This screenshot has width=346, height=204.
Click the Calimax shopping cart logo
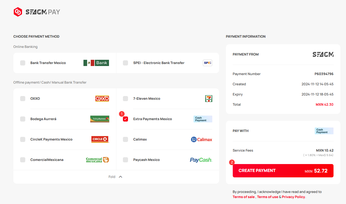[202, 139]
